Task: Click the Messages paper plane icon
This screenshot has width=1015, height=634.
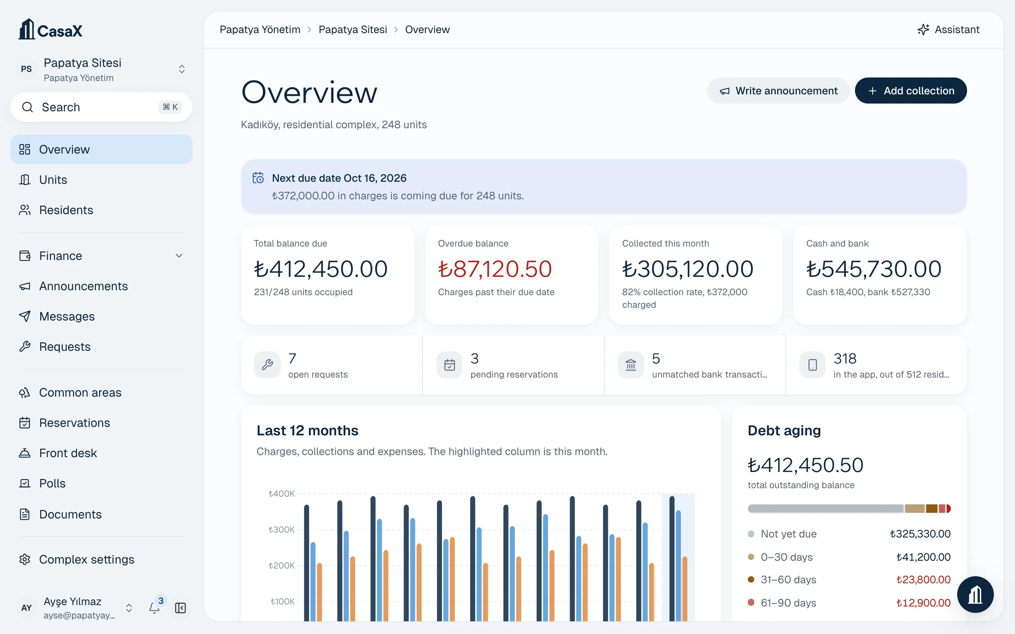Action: (x=25, y=316)
